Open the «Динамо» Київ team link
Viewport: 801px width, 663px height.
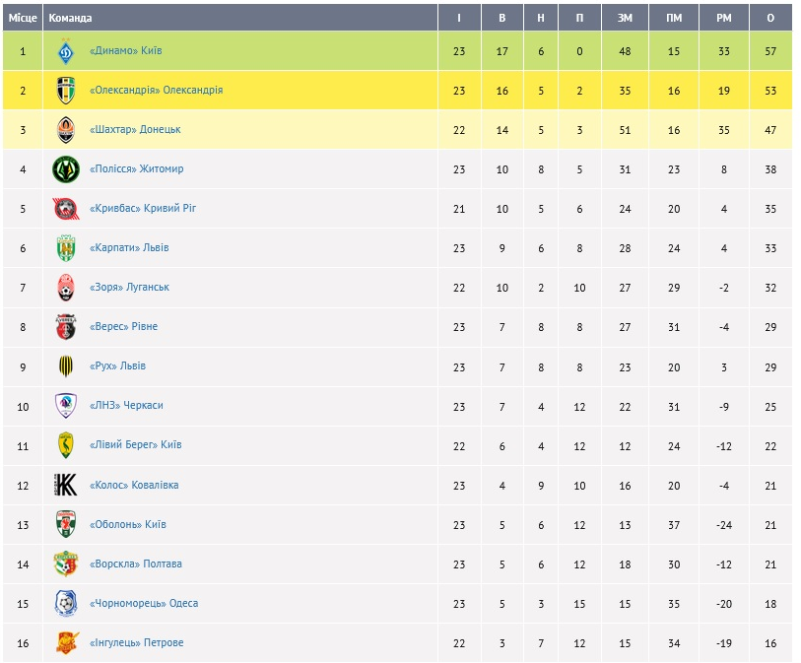[125, 51]
